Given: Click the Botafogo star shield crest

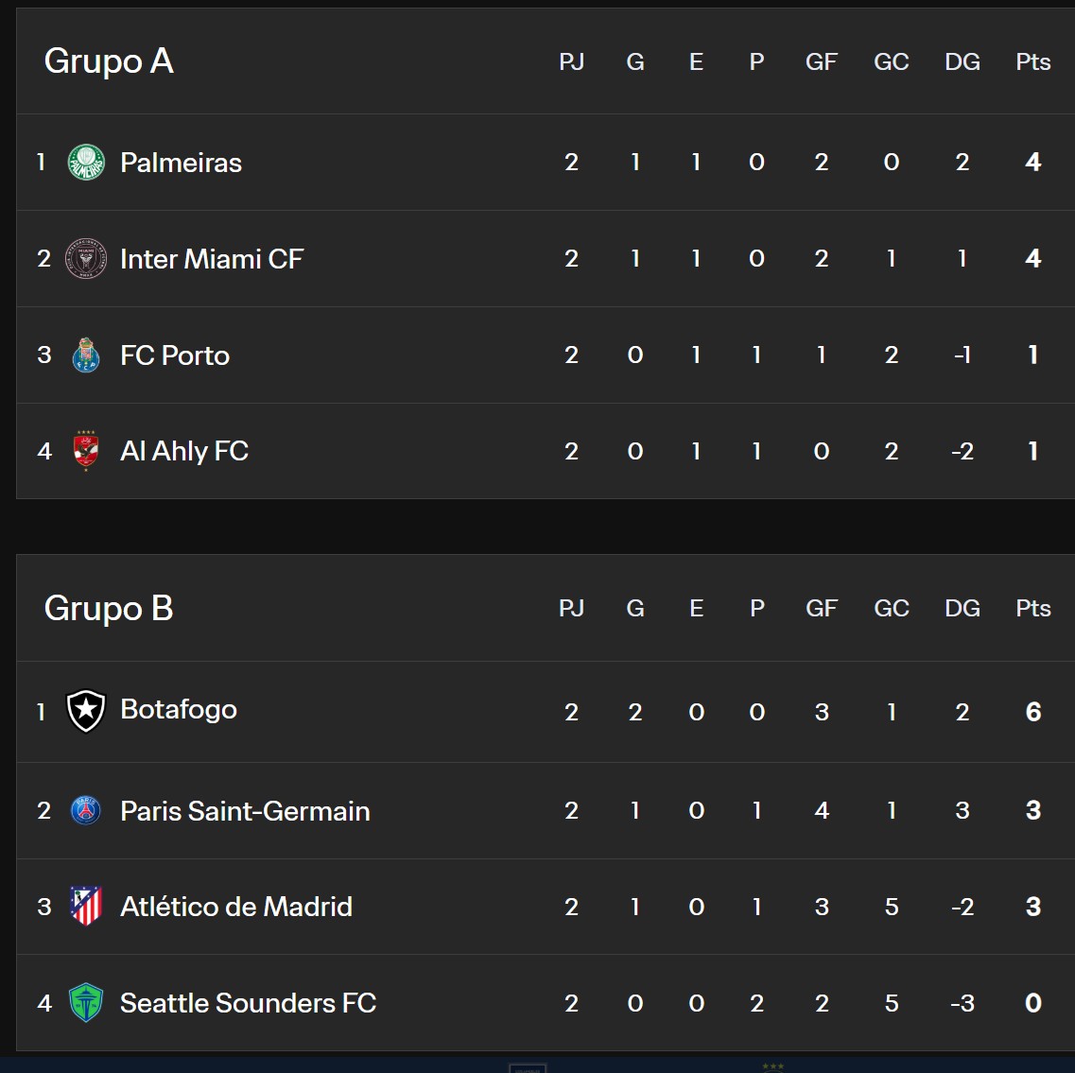Looking at the screenshot, I should [x=86, y=711].
